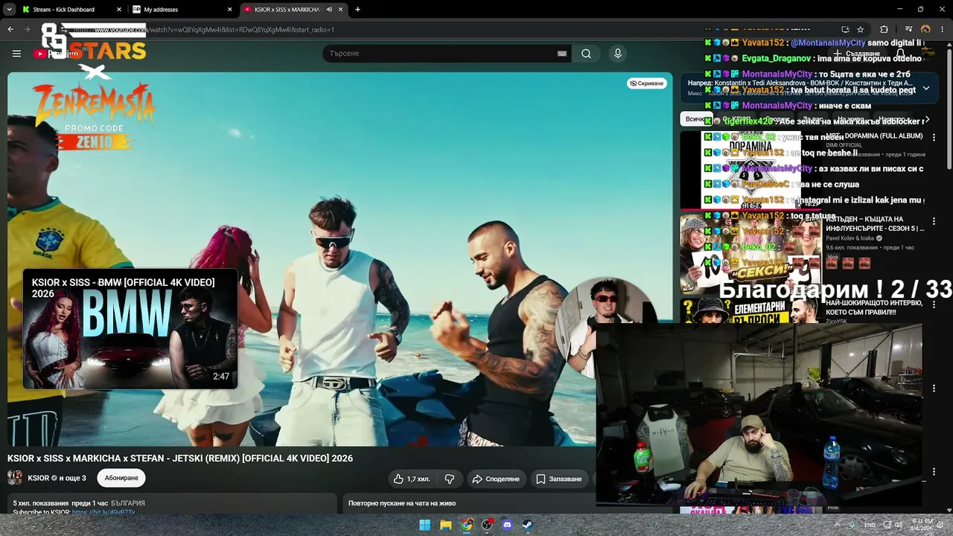Open Discord from the taskbar
The width and height of the screenshot is (953, 536).
pyautogui.click(x=508, y=525)
